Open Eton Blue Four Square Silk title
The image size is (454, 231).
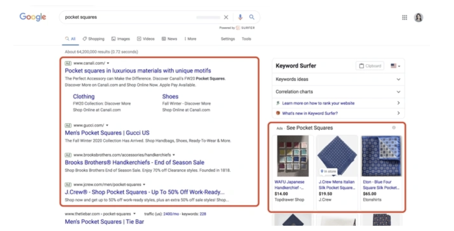click(x=381, y=185)
